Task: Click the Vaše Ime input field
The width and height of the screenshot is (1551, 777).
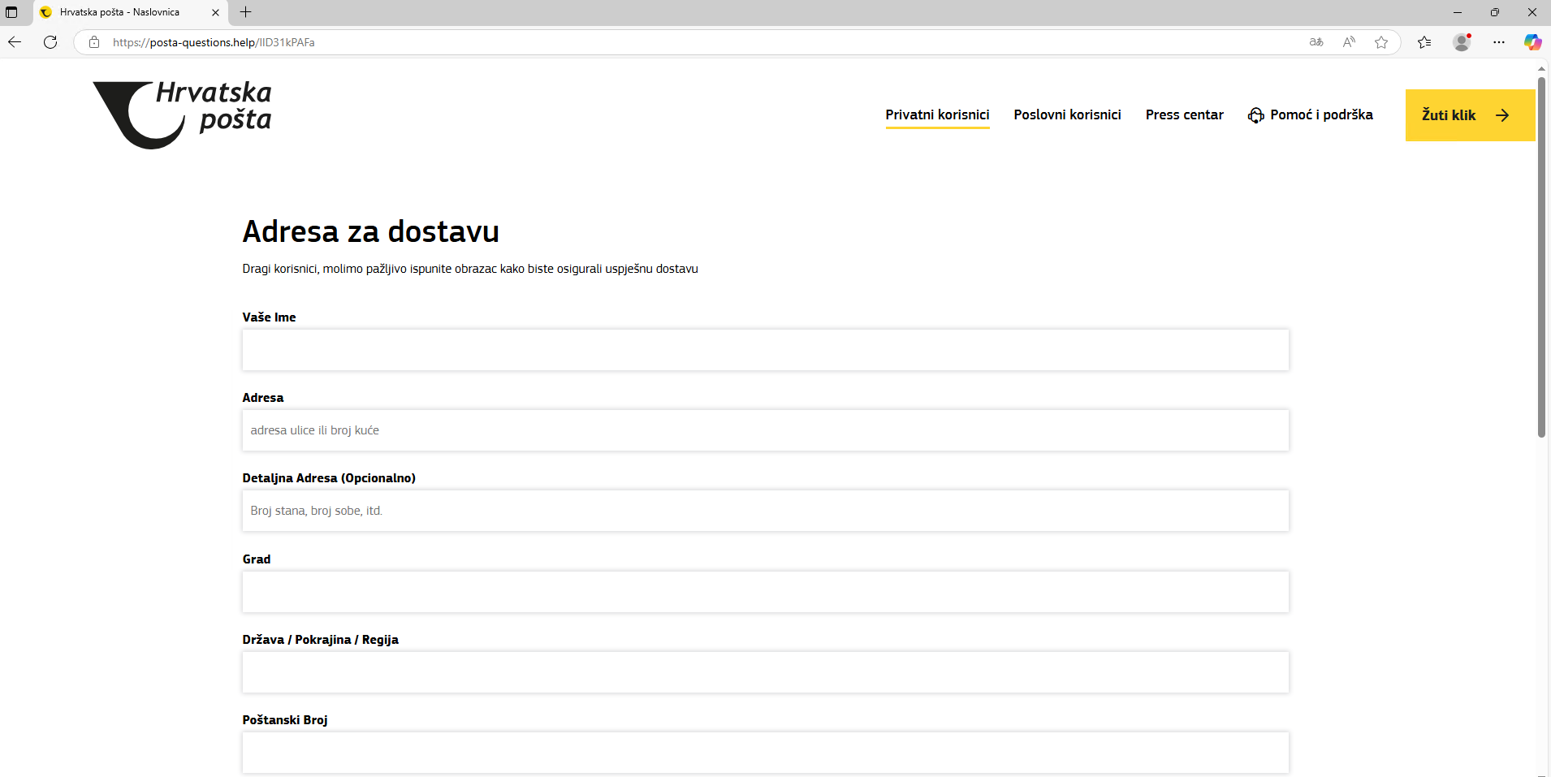Action: [765, 350]
